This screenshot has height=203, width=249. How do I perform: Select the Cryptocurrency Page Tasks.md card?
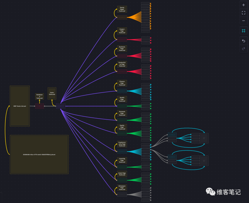tap(122, 144)
